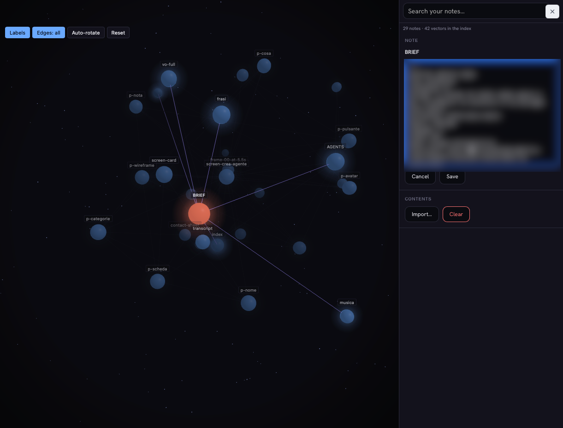Open the AGENTS node
The width and height of the screenshot is (563, 428).
335,162
